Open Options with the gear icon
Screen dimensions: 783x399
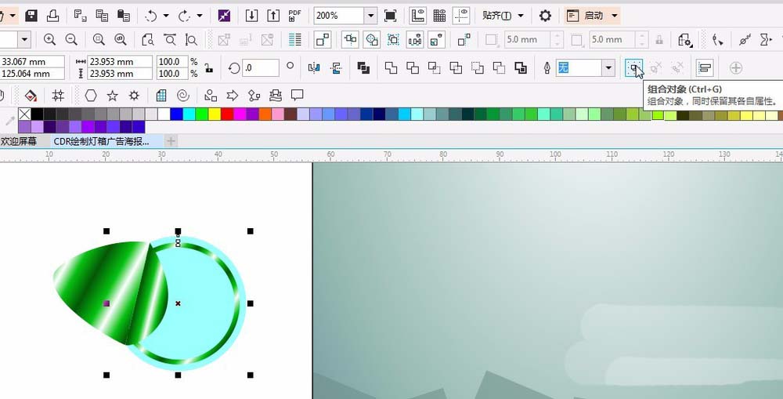545,16
